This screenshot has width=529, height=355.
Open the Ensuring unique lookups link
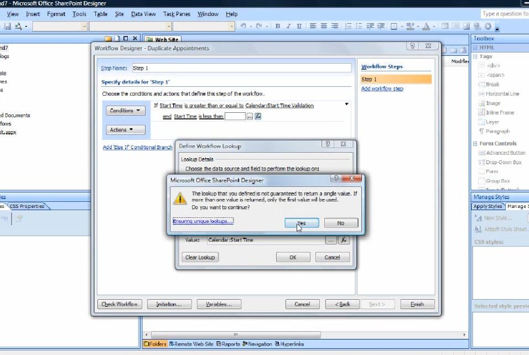click(x=203, y=221)
